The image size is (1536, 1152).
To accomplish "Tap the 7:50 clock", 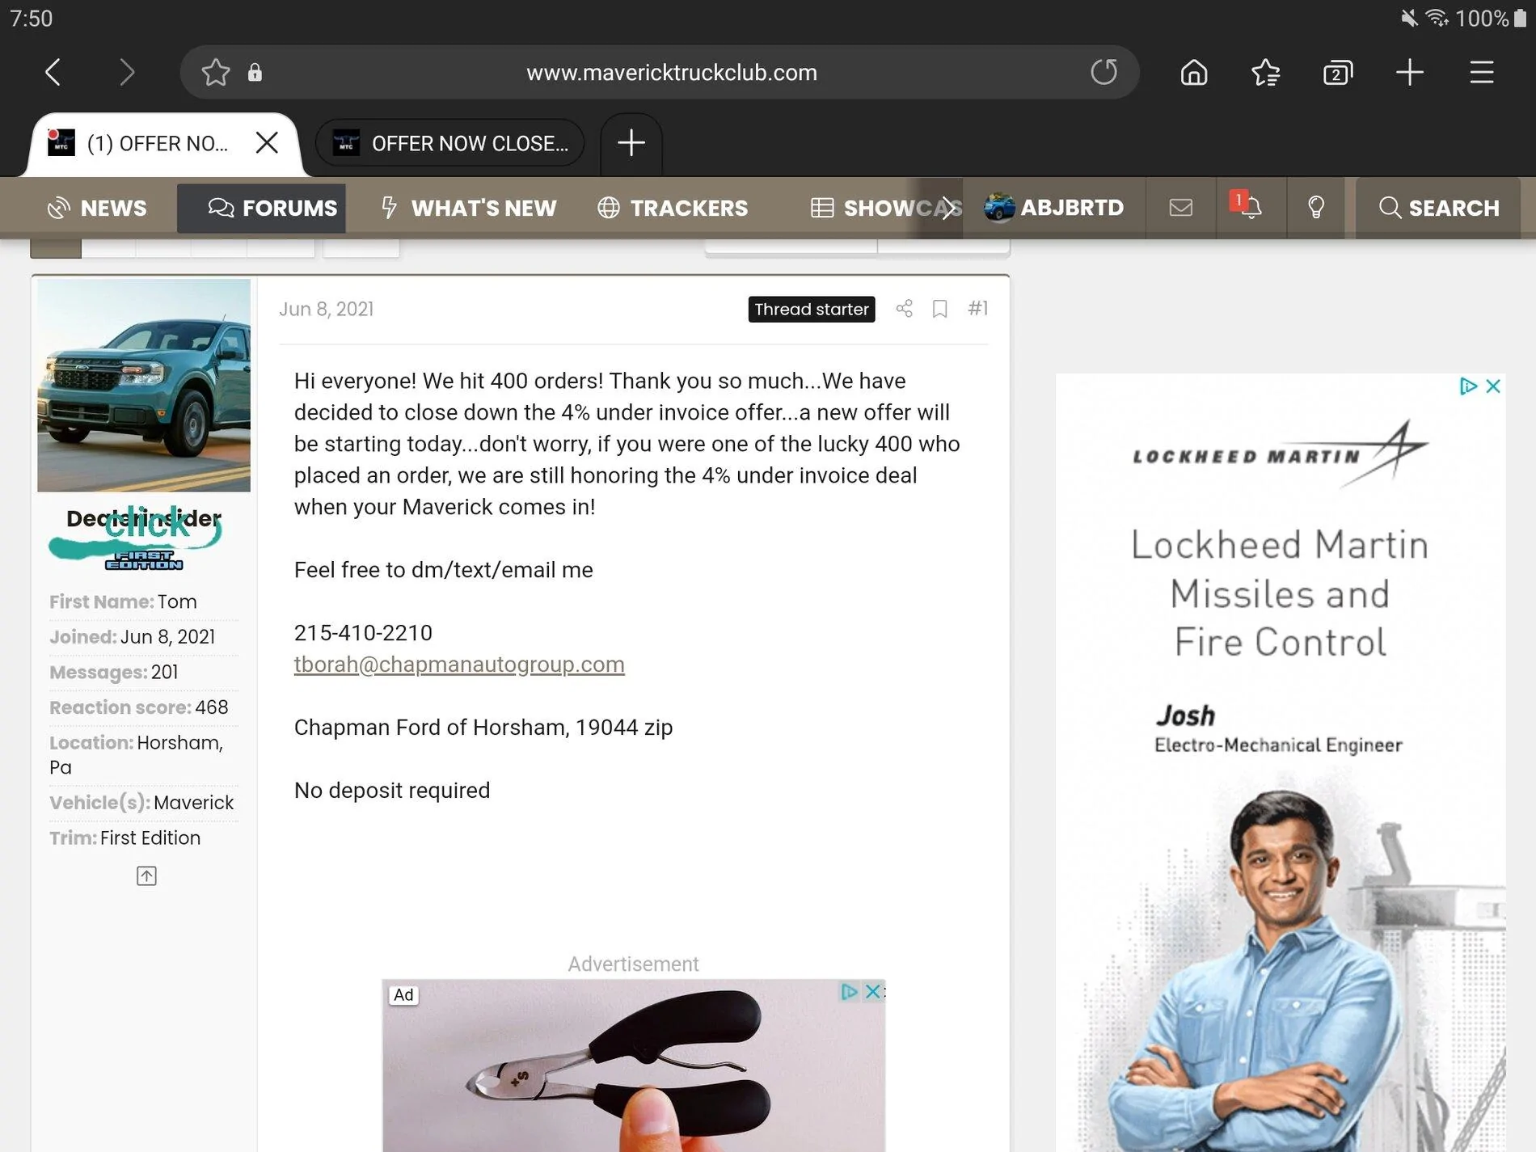I will point(32,18).
